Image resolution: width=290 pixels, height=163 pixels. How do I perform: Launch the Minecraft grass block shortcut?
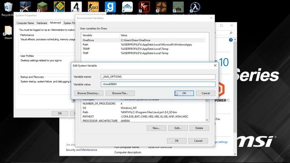[42, 7]
